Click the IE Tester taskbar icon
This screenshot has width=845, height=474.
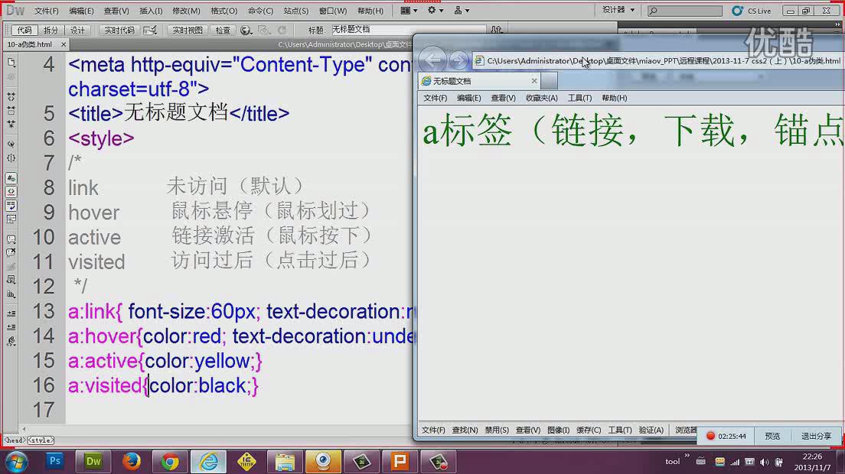[x=246, y=461]
